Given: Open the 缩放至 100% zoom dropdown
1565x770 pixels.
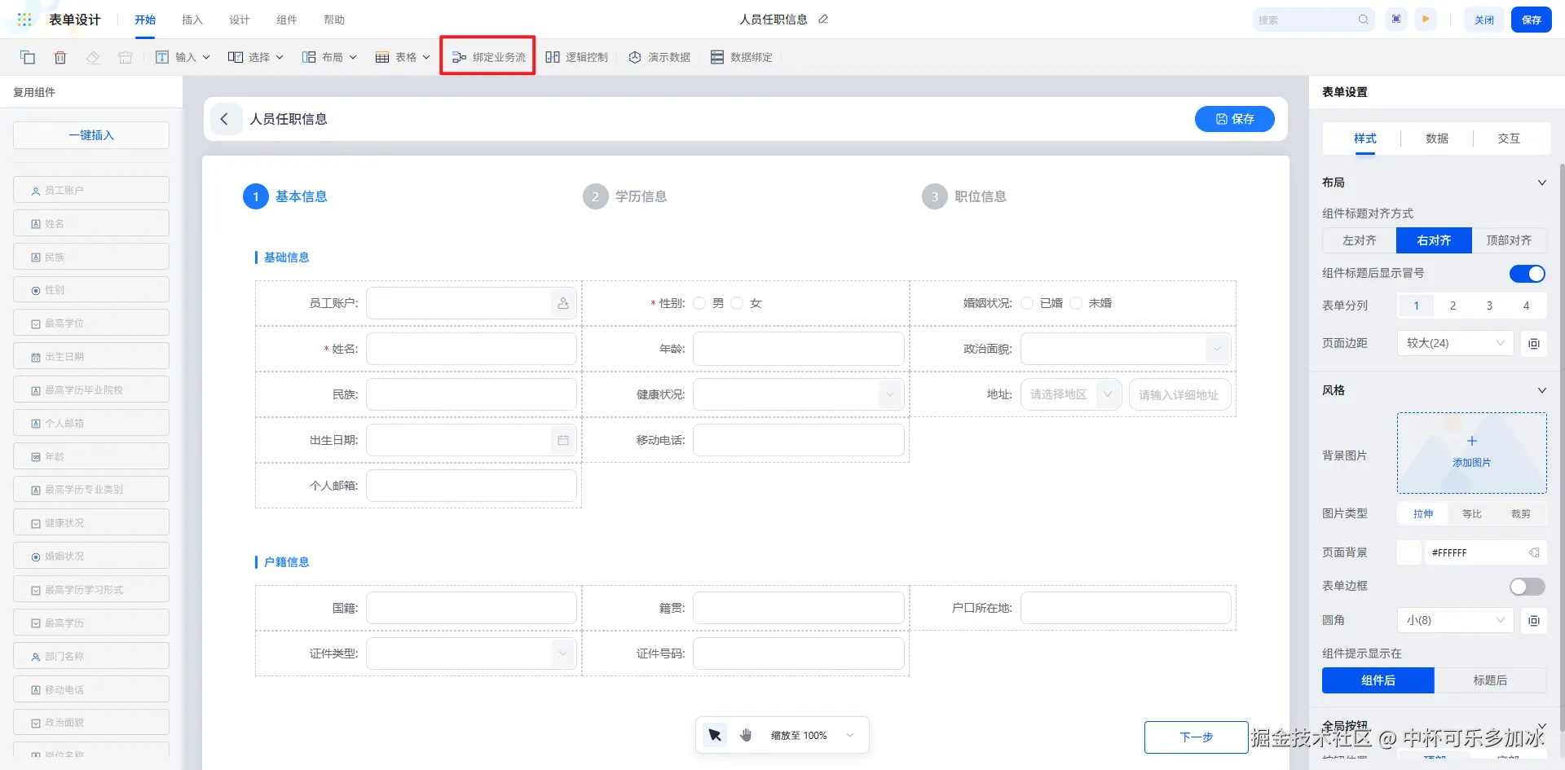Looking at the screenshot, I should click(x=813, y=735).
